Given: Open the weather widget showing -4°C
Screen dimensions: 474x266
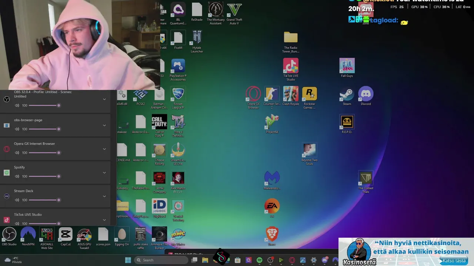Looking at the screenshot, I should (13, 260).
